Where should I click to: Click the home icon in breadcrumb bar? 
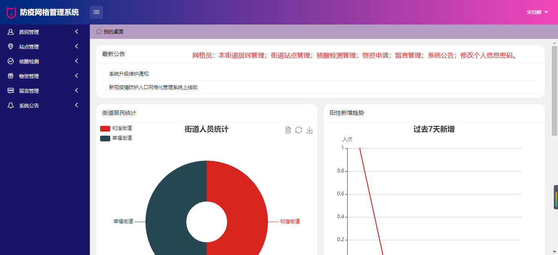99,31
